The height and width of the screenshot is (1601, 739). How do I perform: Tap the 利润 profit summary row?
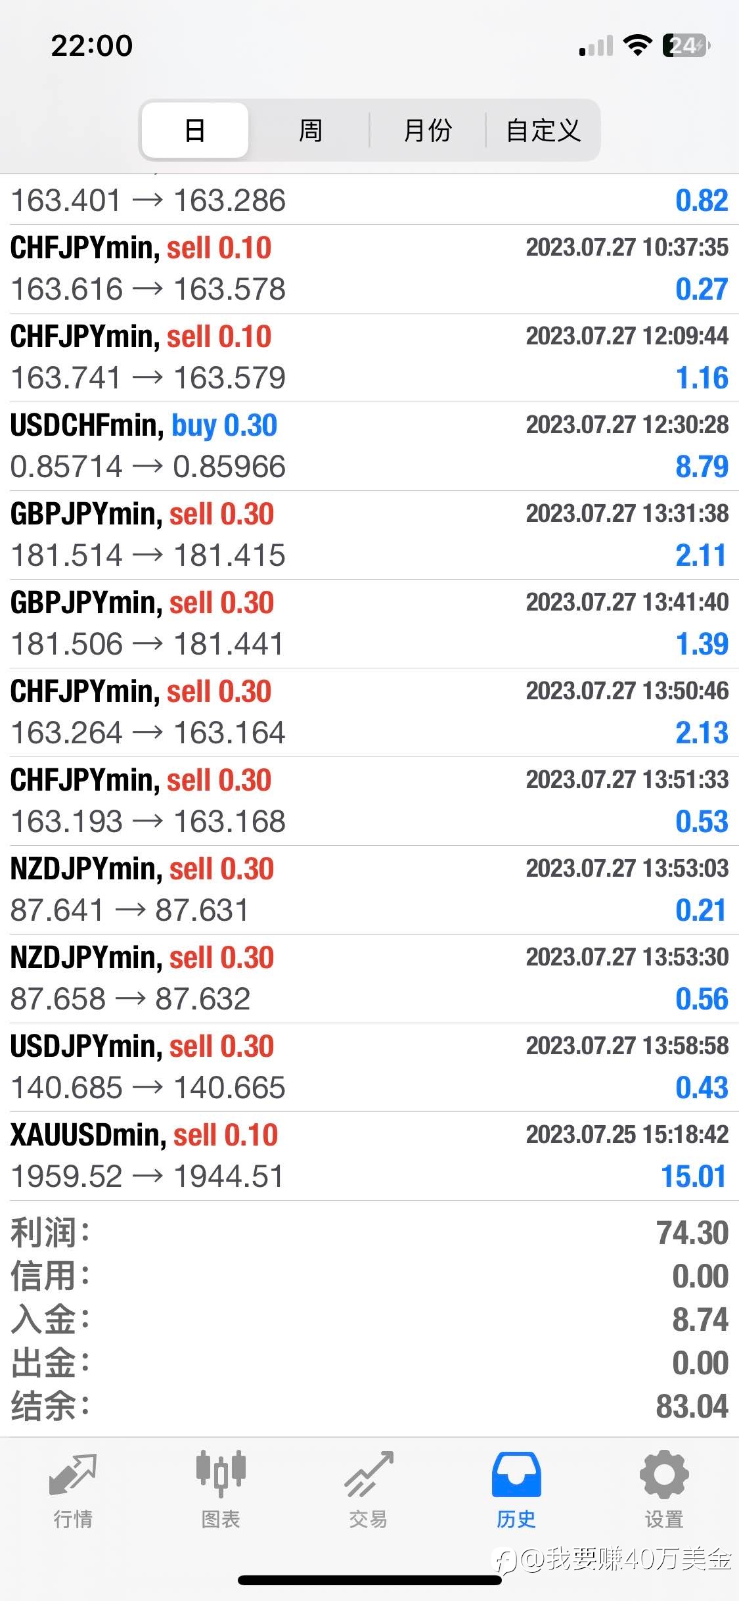click(x=369, y=1233)
